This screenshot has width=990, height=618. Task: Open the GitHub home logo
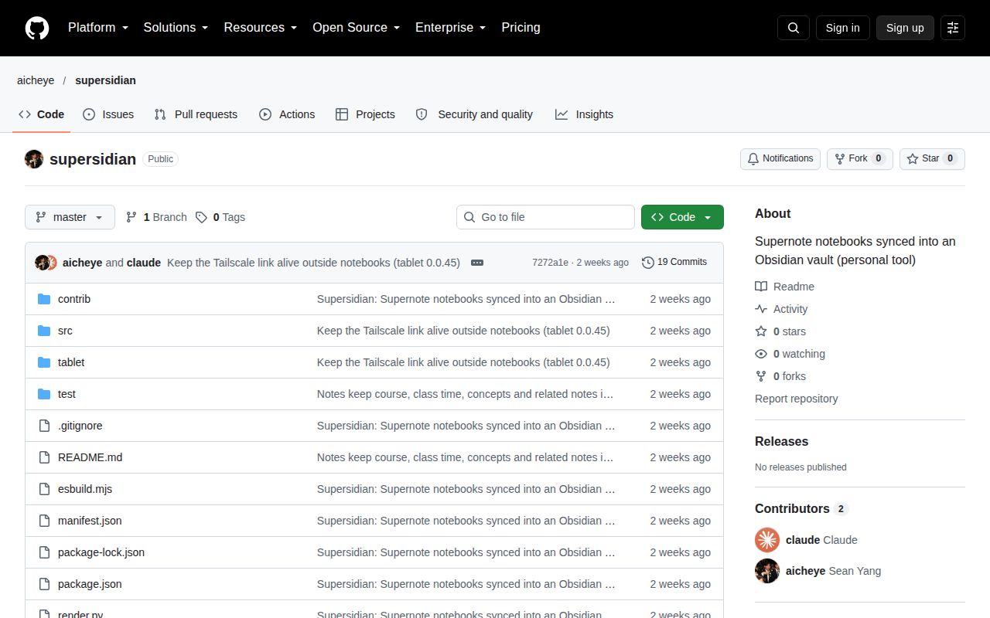pyautogui.click(x=37, y=28)
